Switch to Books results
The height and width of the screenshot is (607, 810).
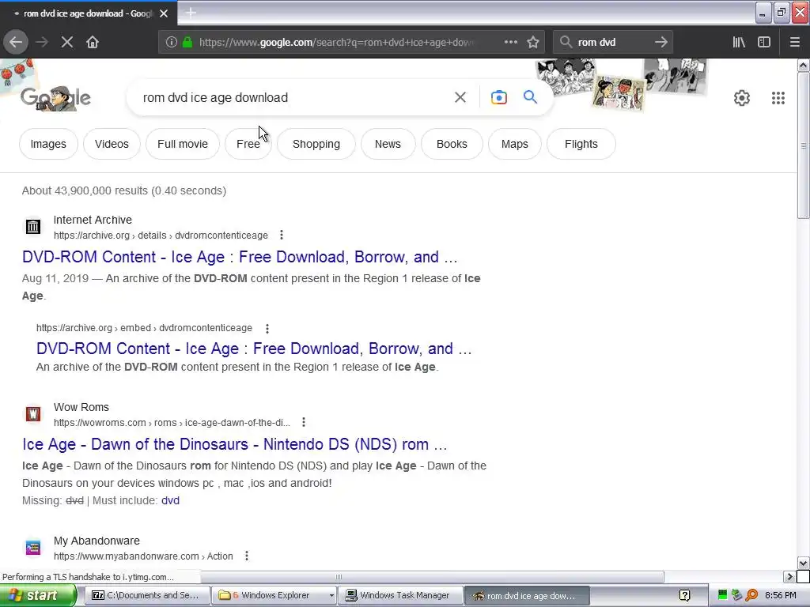tap(452, 144)
